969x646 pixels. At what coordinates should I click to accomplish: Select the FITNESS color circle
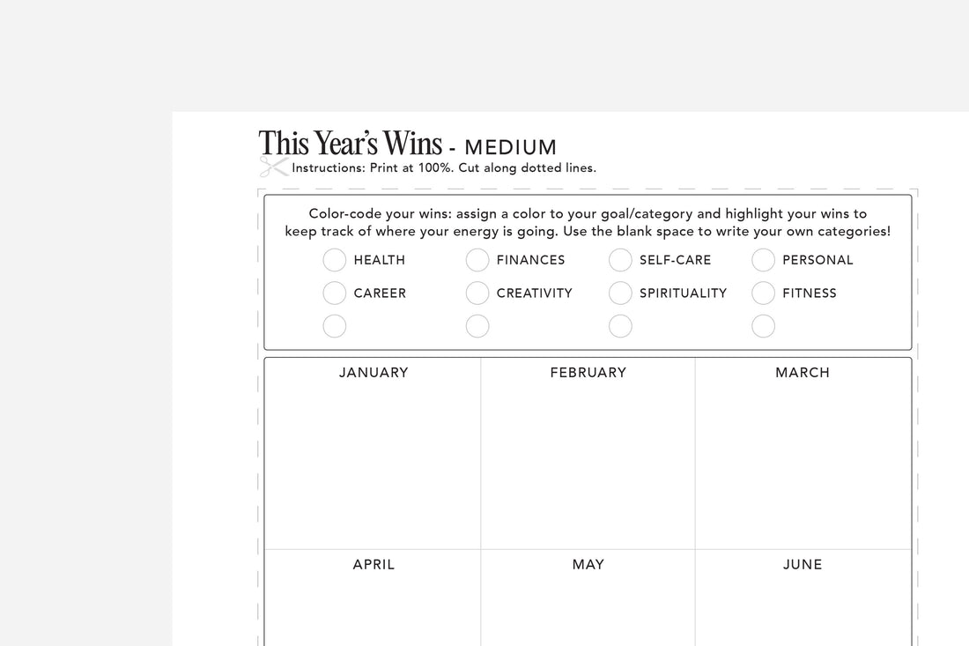(763, 293)
